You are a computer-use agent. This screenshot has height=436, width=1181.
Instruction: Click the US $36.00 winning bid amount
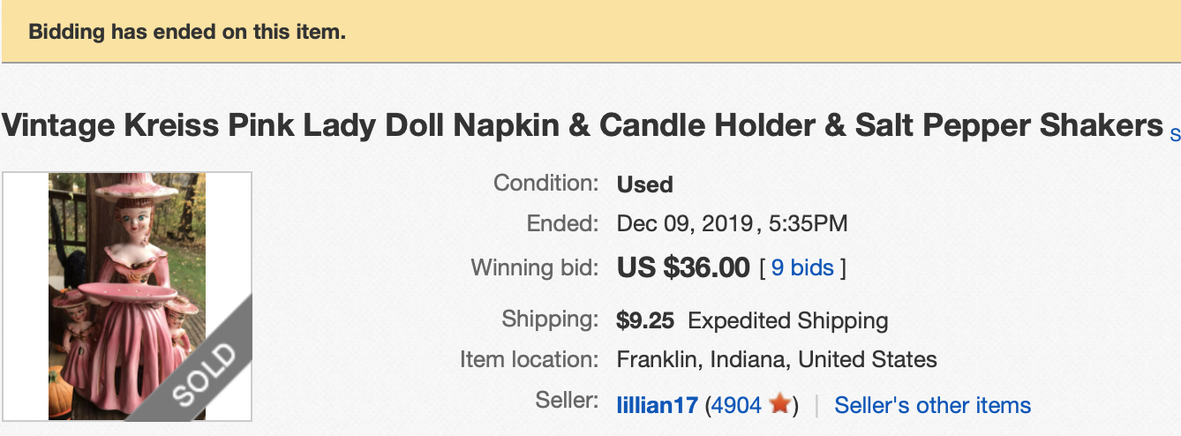683,267
